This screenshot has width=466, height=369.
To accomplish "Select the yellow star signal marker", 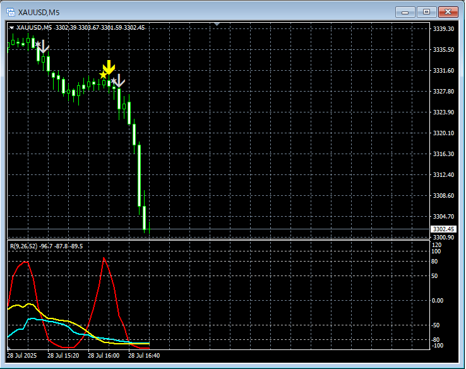I will pyautogui.click(x=103, y=75).
